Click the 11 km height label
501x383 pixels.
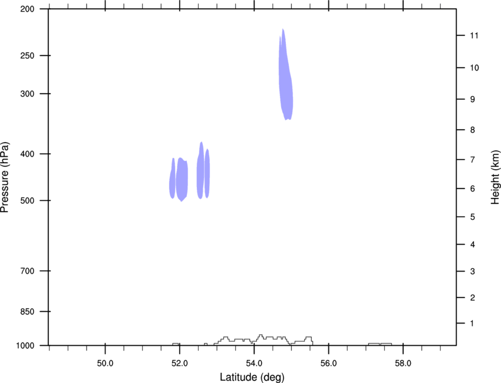(474, 35)
